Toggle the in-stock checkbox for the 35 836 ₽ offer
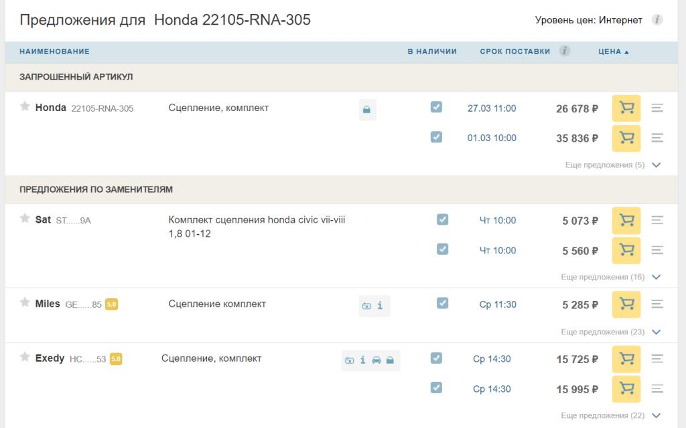This screenshot has width=686, height=428. click(436, 137)
